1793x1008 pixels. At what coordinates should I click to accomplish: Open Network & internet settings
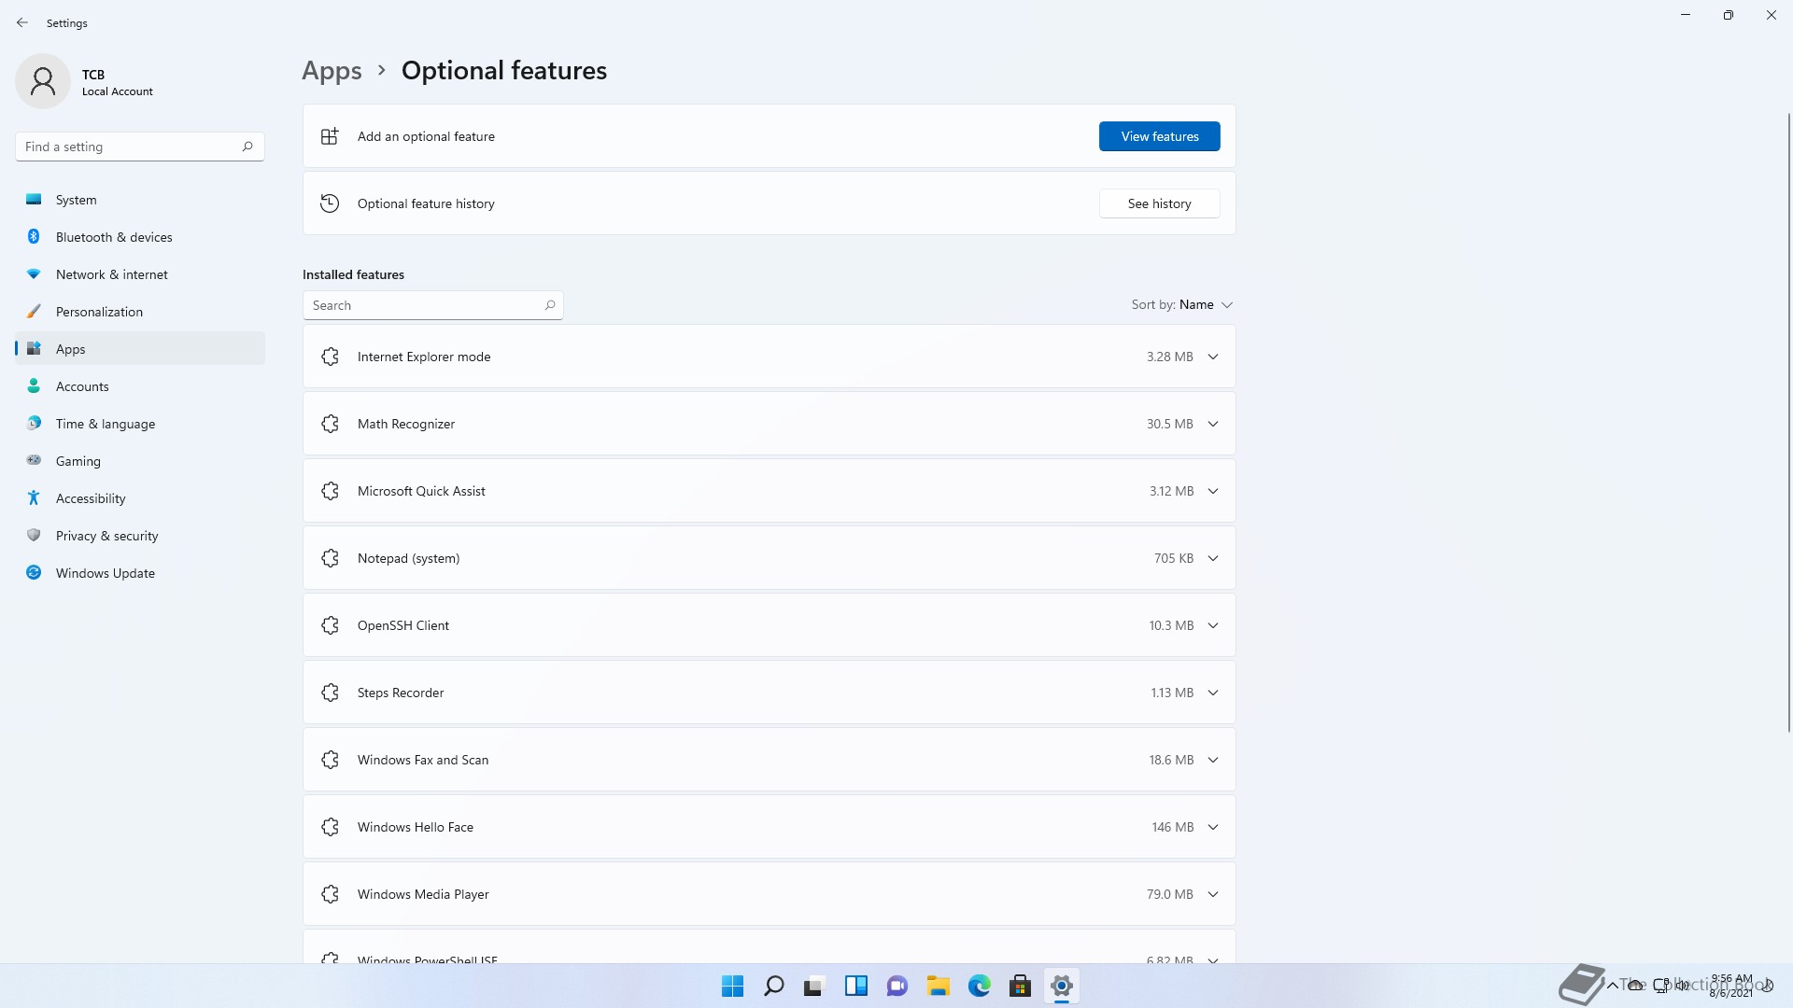point(140,274)
